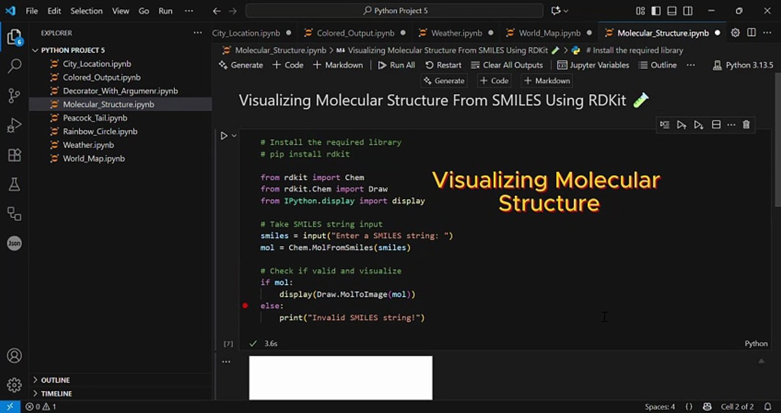The image size is (781, 413).
Task: Open the Testing flask icon
Action: [14, 184]
